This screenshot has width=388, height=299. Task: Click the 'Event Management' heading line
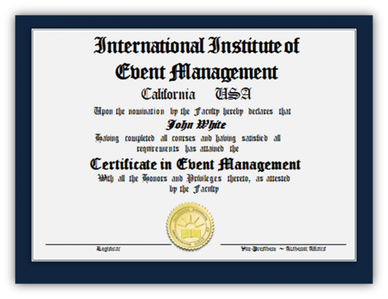(x=197, y=72)
